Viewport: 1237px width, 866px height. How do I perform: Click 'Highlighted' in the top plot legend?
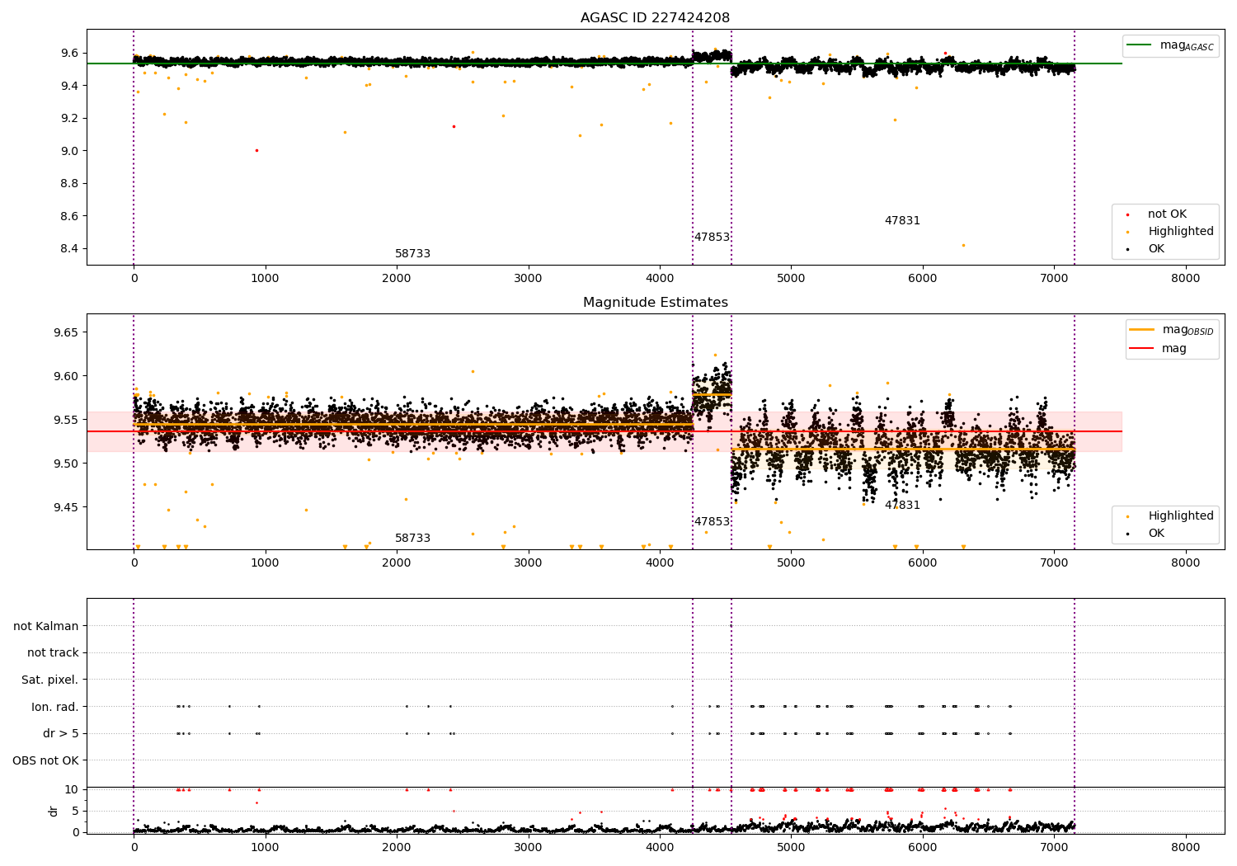(1181, 232)
